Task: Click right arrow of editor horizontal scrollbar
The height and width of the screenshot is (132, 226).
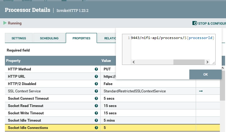Action: [207, 62]
